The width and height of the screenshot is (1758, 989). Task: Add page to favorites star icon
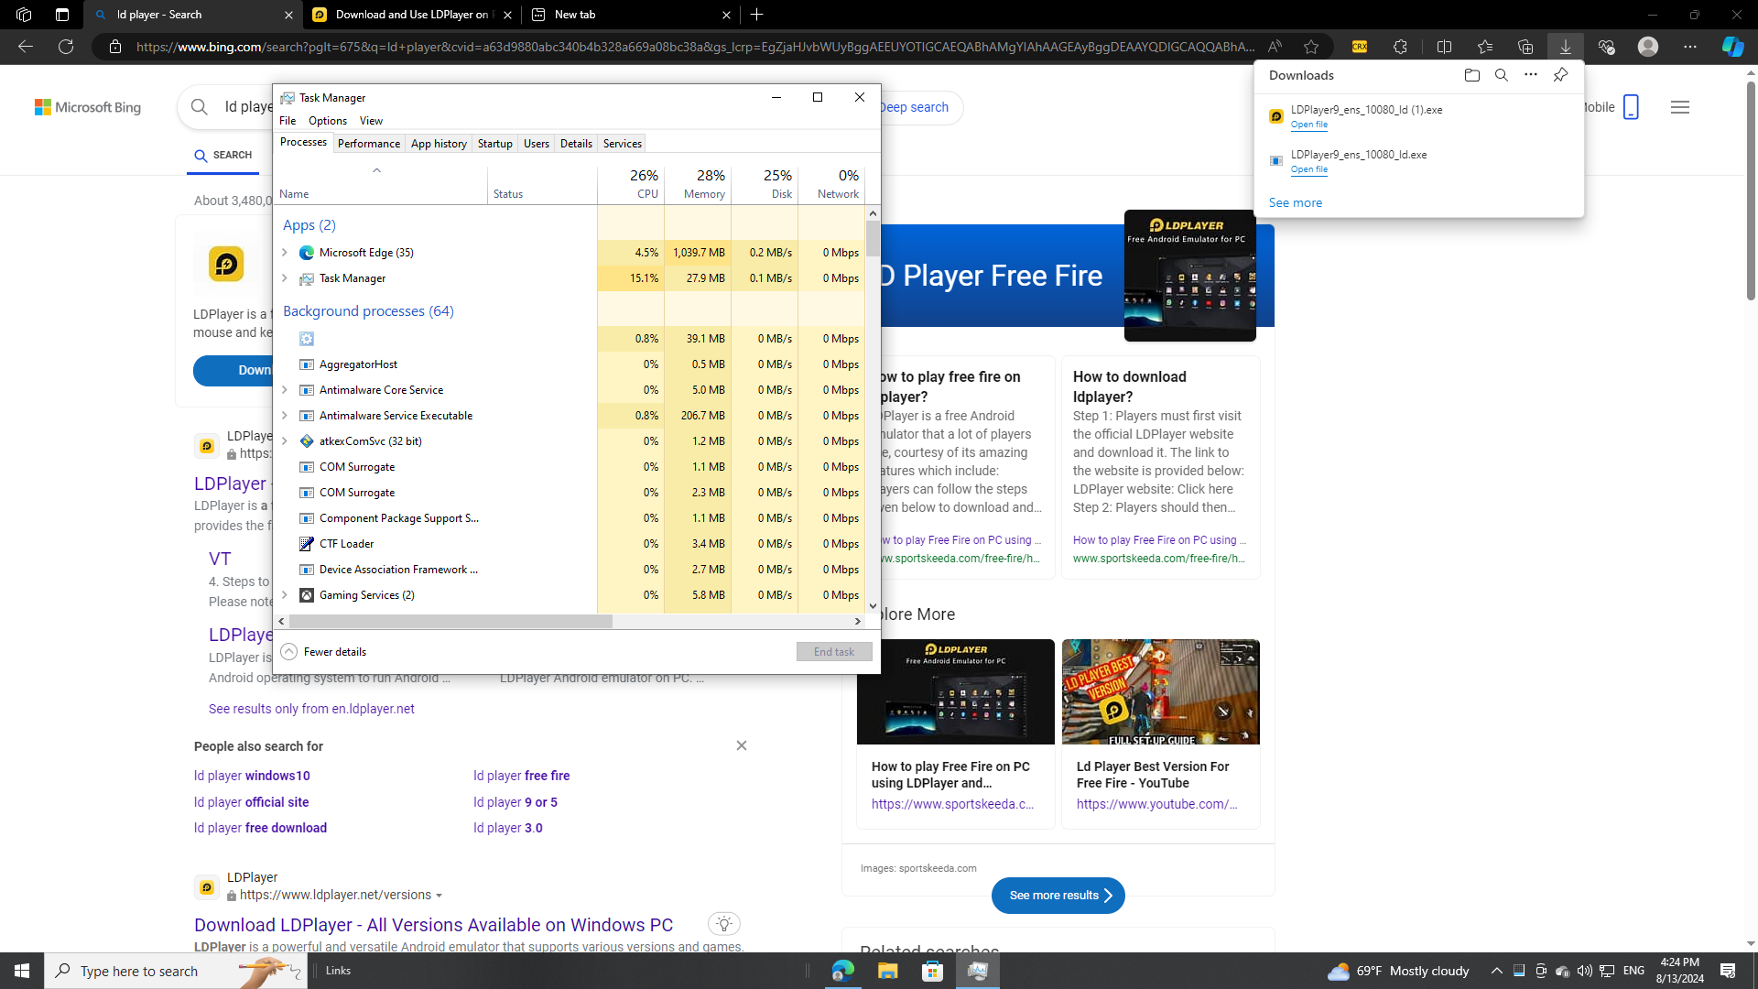1311,47
